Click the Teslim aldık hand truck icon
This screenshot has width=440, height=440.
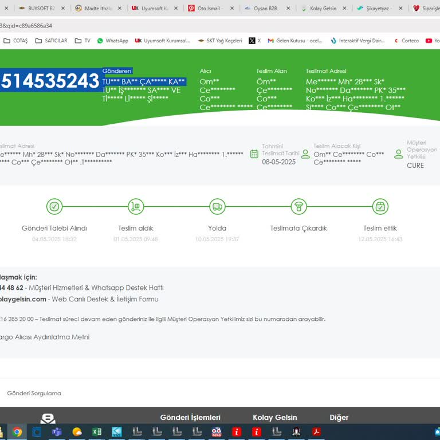136,206
